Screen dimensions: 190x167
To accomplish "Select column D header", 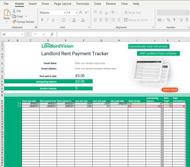I will [48, 40].
